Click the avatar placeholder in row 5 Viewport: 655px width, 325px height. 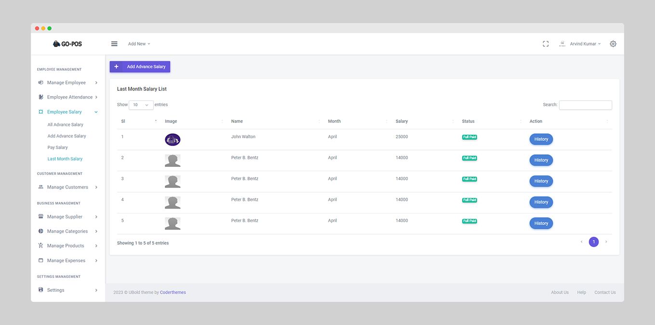[172, 224]
